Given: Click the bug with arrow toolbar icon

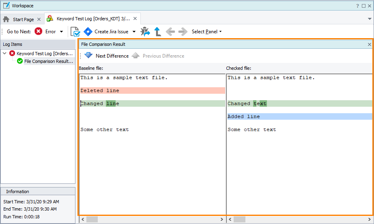Looking at the screenshot, I should (145, 32).
